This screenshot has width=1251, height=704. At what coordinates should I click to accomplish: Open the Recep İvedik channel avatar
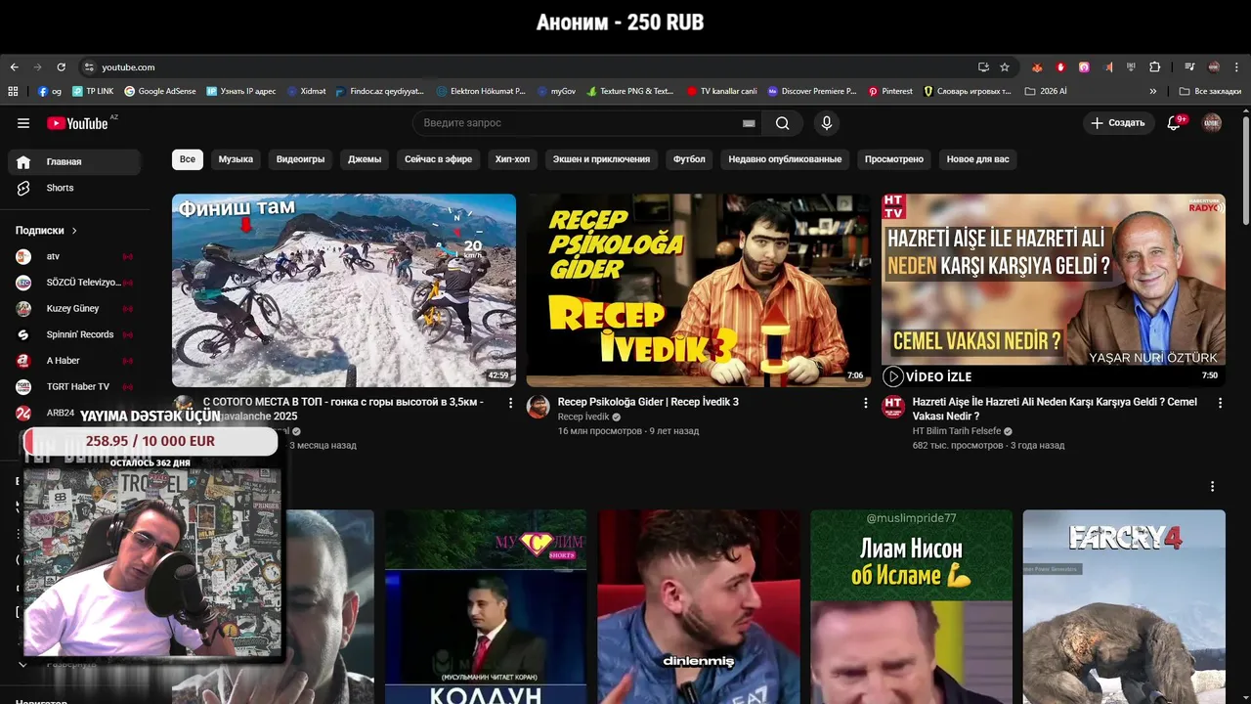(x=539, y=407)
